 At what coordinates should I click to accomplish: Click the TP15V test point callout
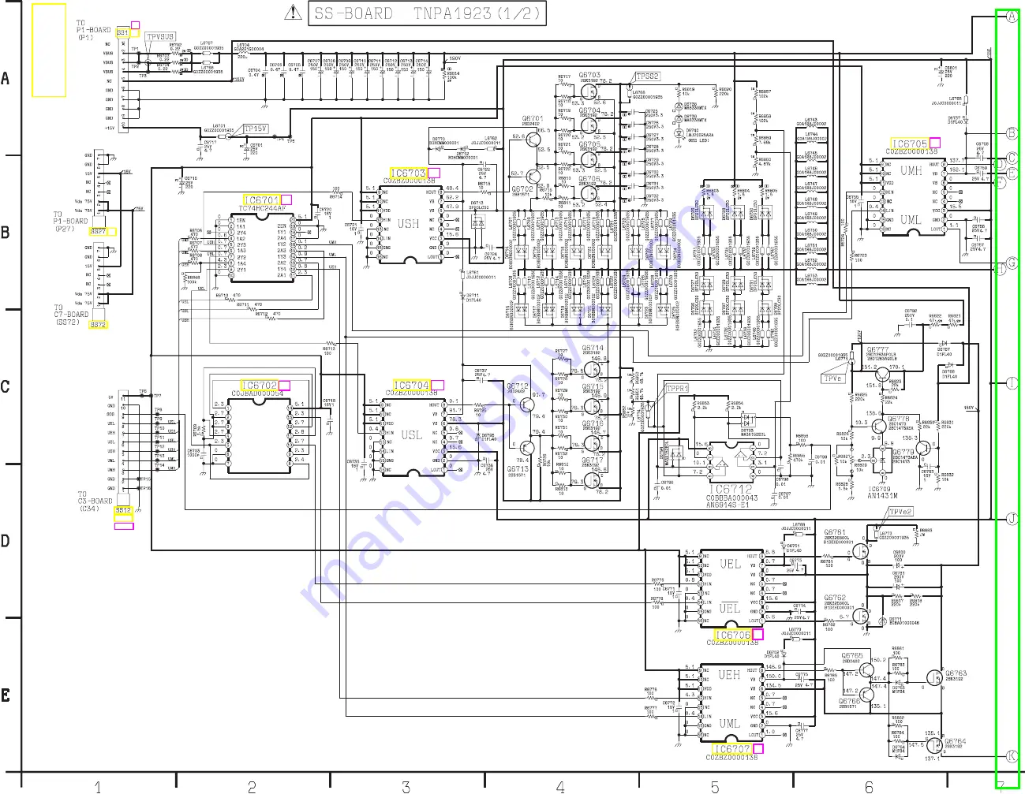256,129
